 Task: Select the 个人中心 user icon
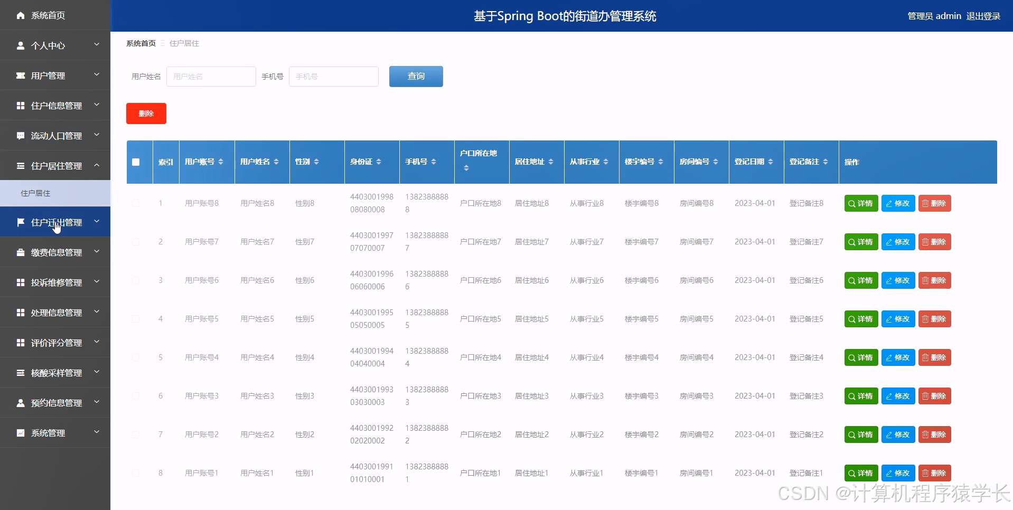[x=20, y=45]
